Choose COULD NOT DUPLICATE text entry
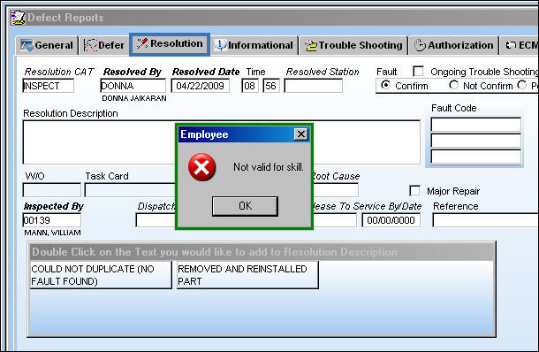 (x=101, y=274)
